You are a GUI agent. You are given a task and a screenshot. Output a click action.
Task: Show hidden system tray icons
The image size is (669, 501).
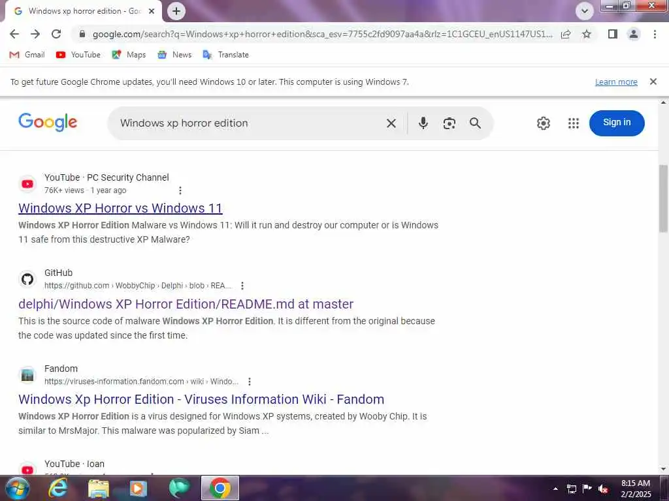point(555,489)
